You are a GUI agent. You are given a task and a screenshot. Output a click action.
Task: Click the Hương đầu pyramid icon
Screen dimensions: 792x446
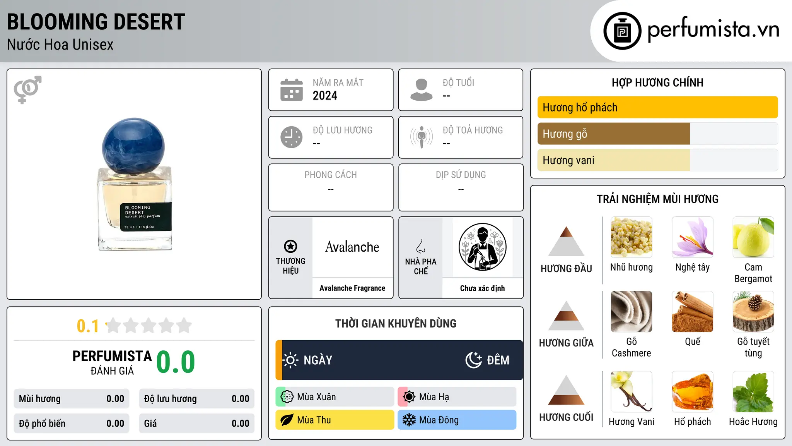point(566,241)
